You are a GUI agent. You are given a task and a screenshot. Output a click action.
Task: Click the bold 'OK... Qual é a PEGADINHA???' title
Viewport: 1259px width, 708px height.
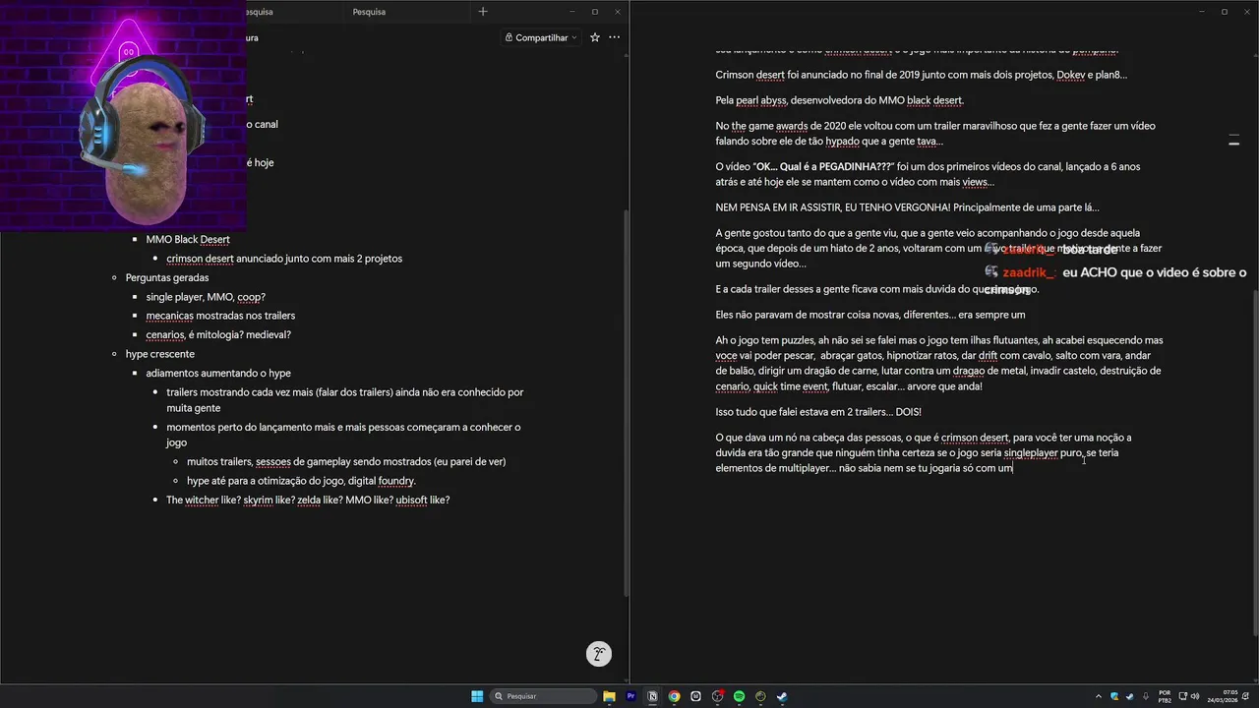(x=824, y=167)
